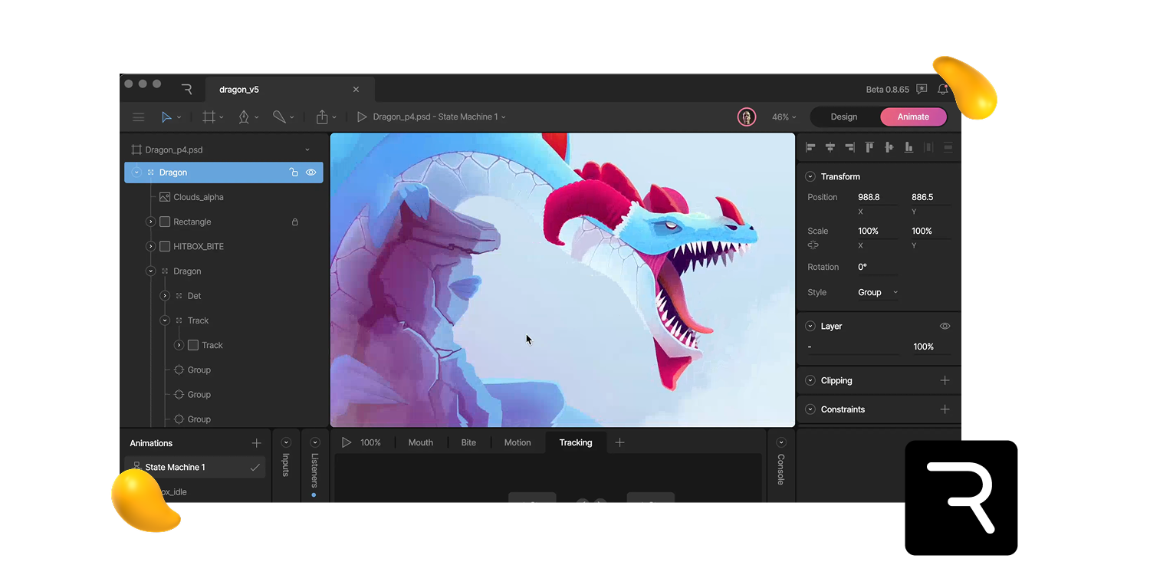
Task: Open the Dragon_p4.psd artboard dropdown
Action: [x=307, y=150]
